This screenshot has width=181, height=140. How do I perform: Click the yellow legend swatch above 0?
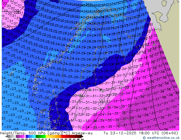[47, 136]
